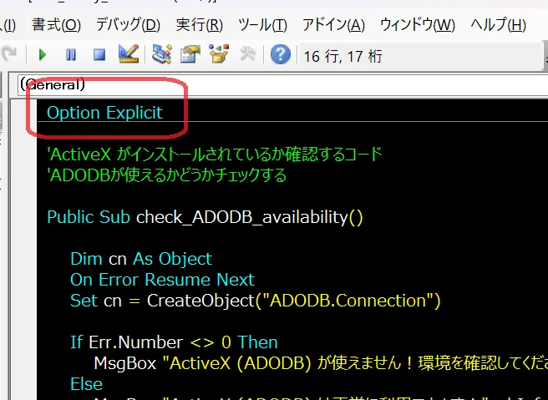Open the ウィンドウ(W) menu
The image size is (548, 400).
point(418,25)
